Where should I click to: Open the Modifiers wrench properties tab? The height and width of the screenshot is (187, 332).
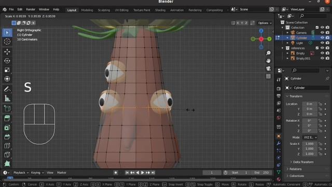pos(279,143)
